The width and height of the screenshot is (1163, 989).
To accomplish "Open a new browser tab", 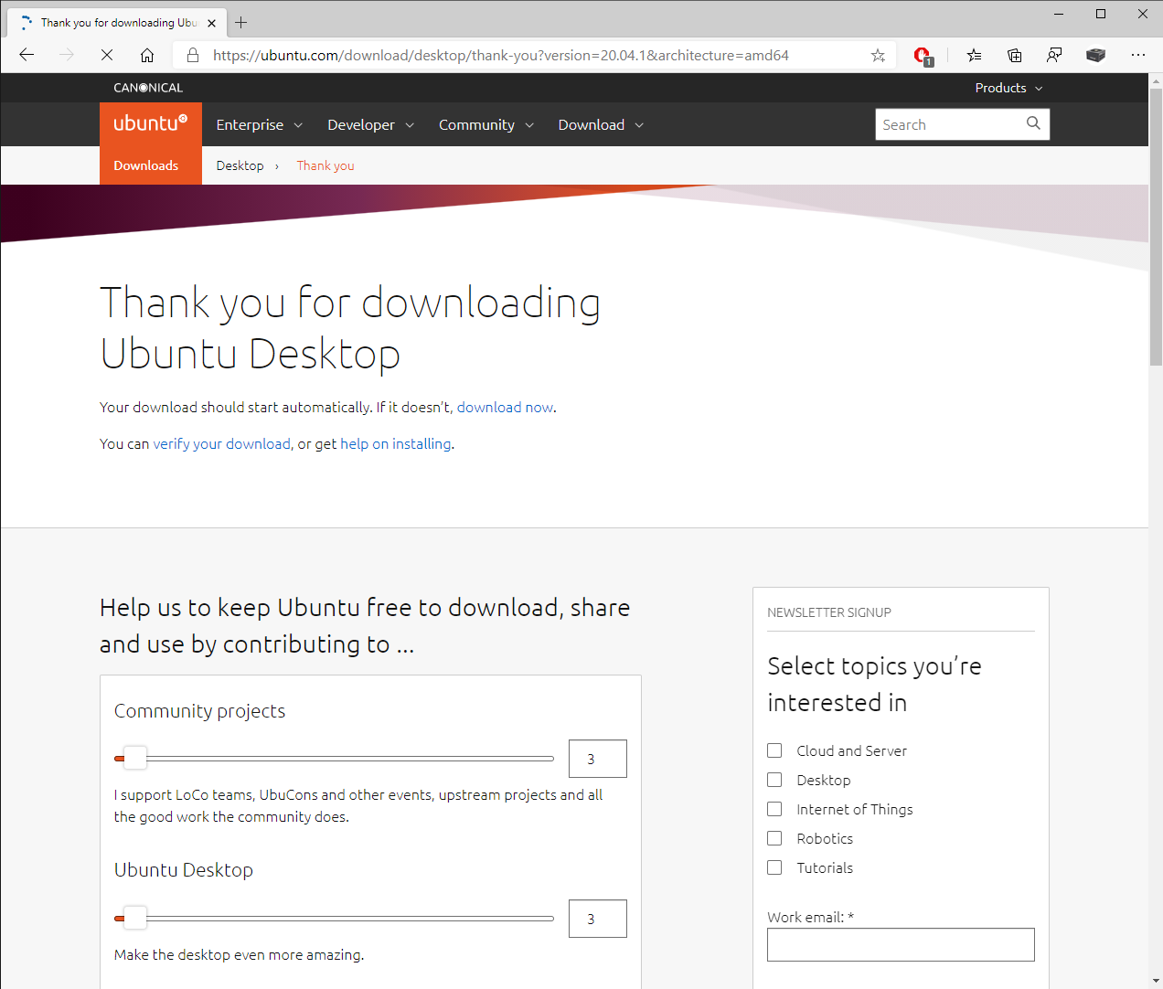I will (x=241, y=22).
